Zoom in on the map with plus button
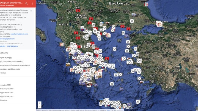Image resolution: width=198 pixels, height=111 pixels. (x=40, y=103)
